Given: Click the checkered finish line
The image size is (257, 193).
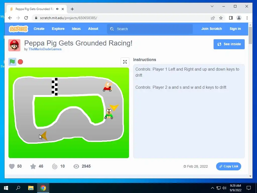Looking at the screenshot, I should 54,87.
